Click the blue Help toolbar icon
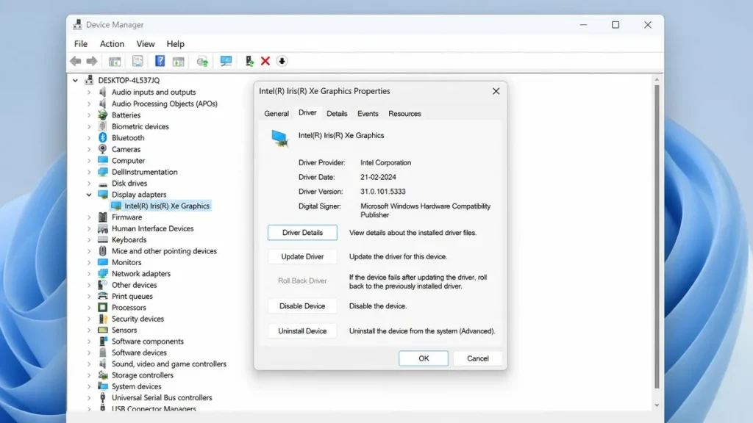753x423 pixels. (160, 61)
